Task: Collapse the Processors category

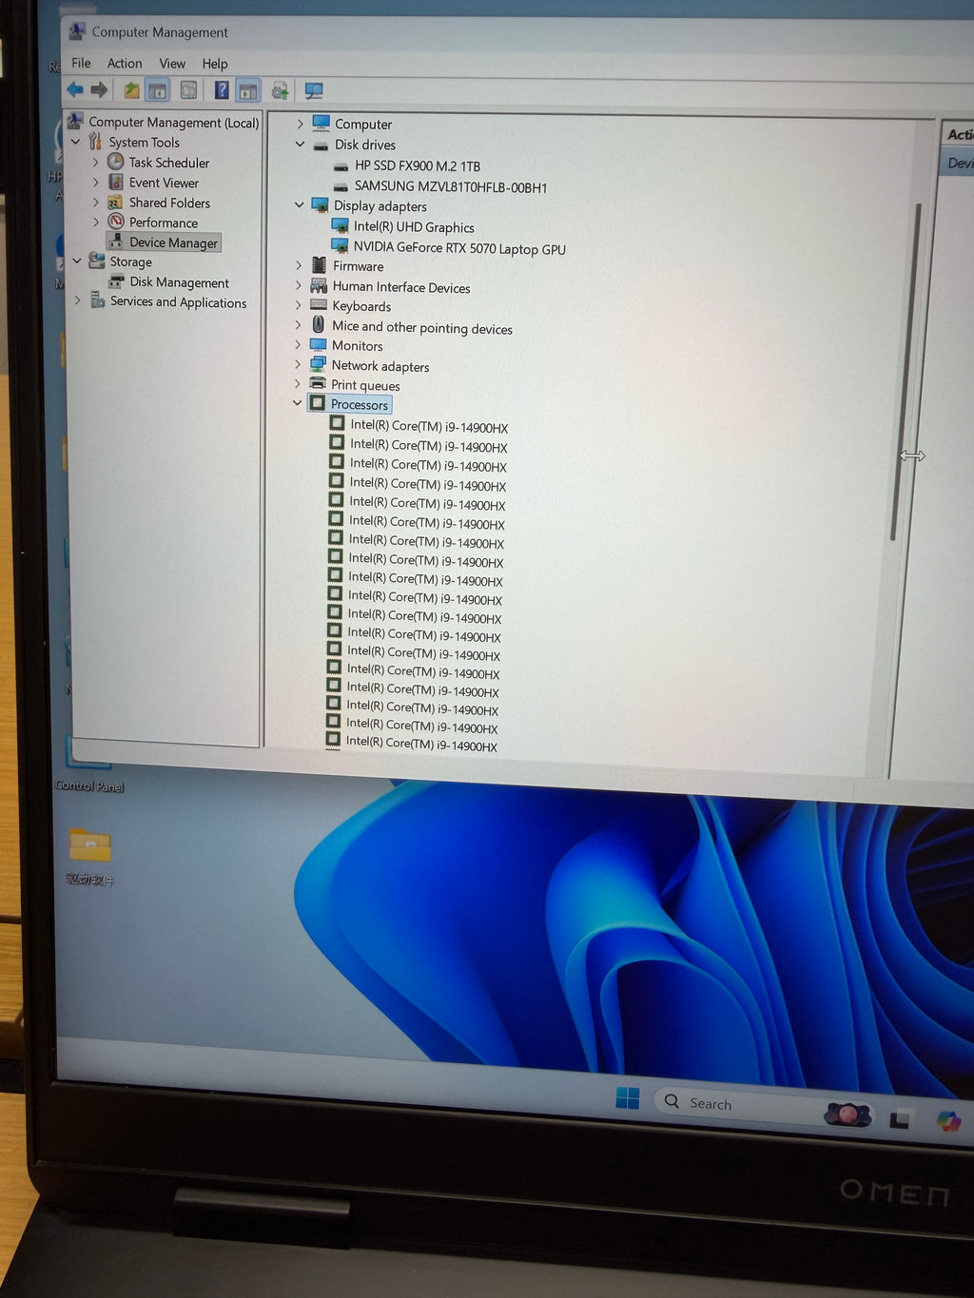Action: click(298, 403)
